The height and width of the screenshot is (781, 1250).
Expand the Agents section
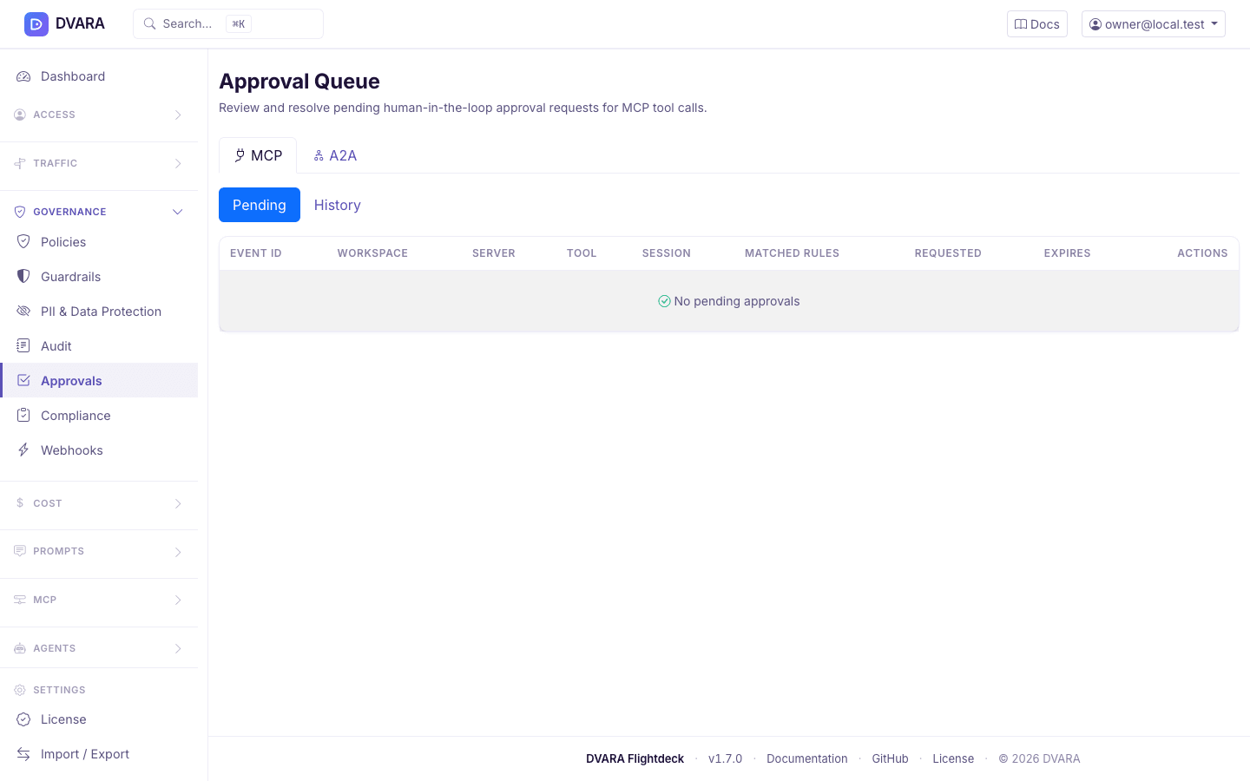(99, 648)
